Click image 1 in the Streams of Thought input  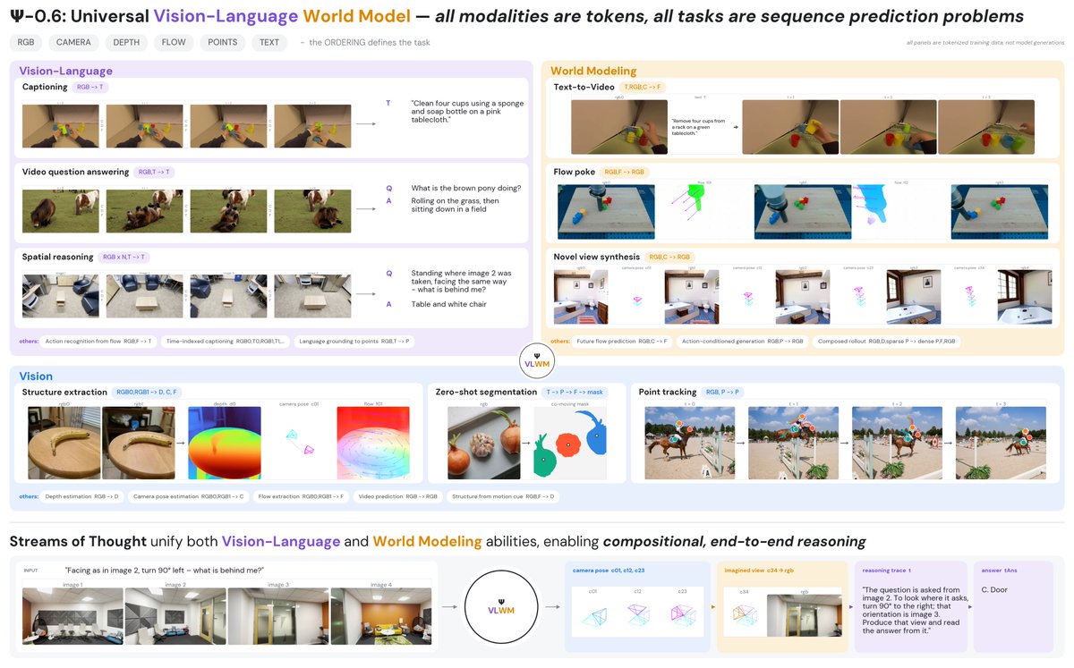(72, 616)
